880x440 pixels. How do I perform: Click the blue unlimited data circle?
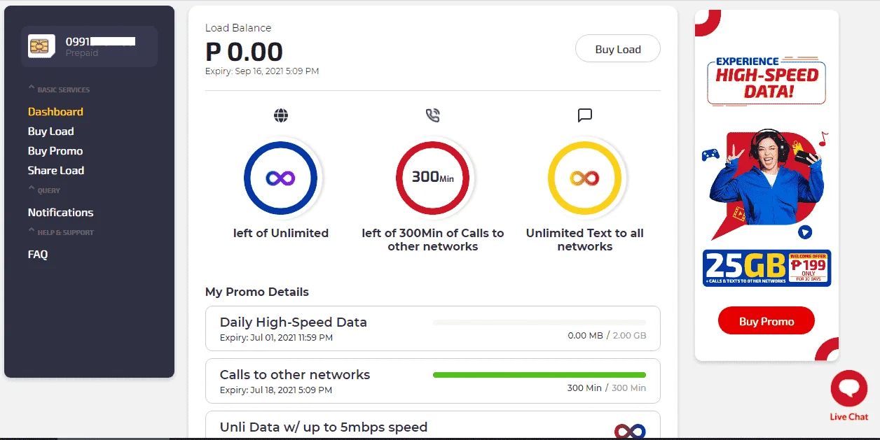(281, 178)
